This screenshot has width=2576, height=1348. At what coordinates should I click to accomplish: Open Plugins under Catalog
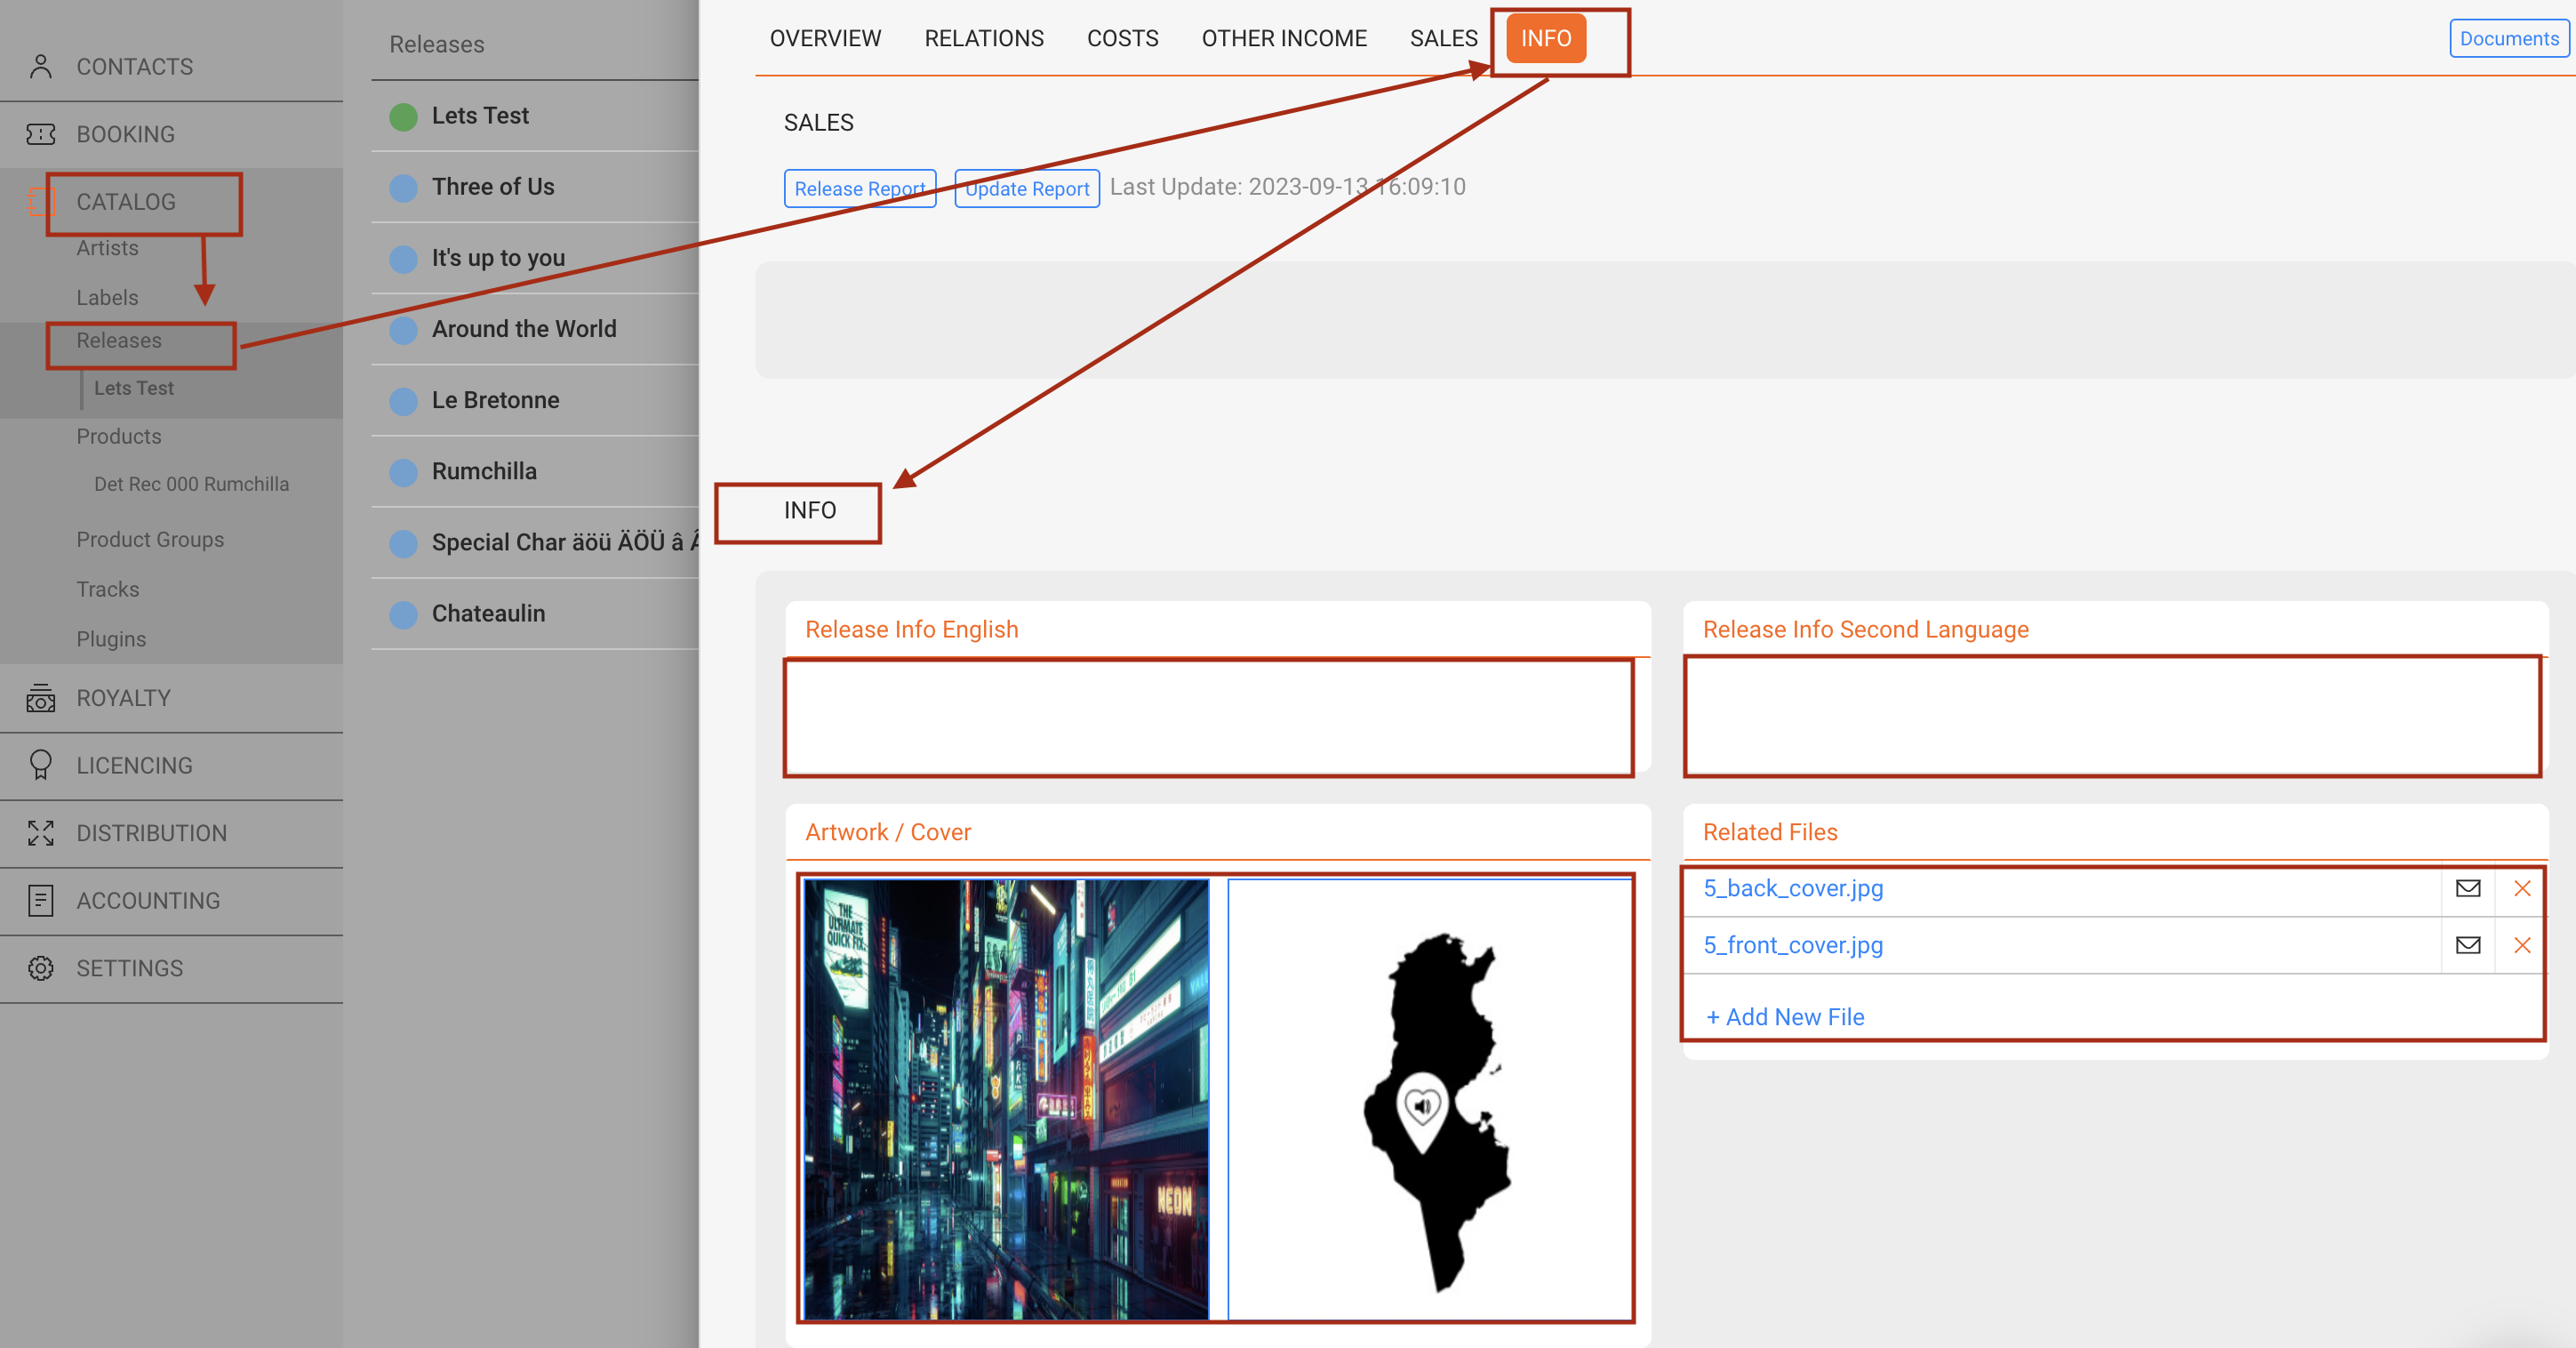[x=111, y=639]
